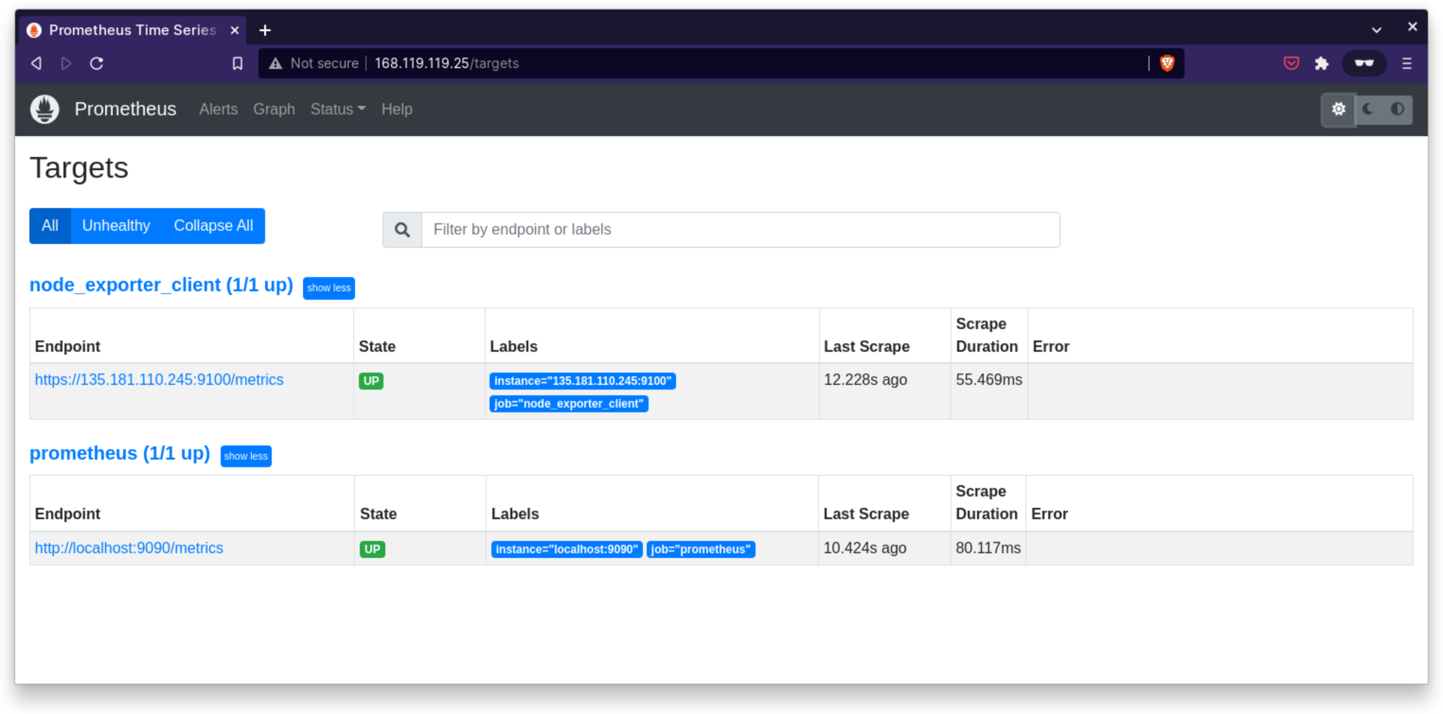Open the browser hamburger menu
The height and width of the screenshot is (714, 1443).
[x=1407, y=63]
